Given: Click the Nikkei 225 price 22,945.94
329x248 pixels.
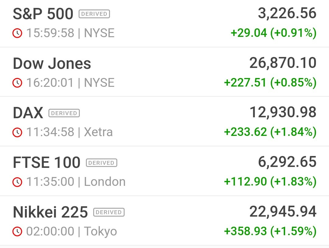Looking at the screenshot, I should (283, 211).
